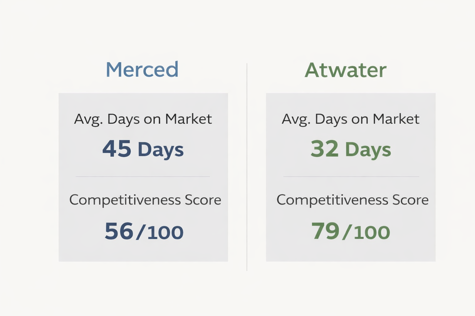Image resolution: width=475 pixels, height=316 pixels.
Task: Click the Merced heading
Action: (x=142, y=69)
